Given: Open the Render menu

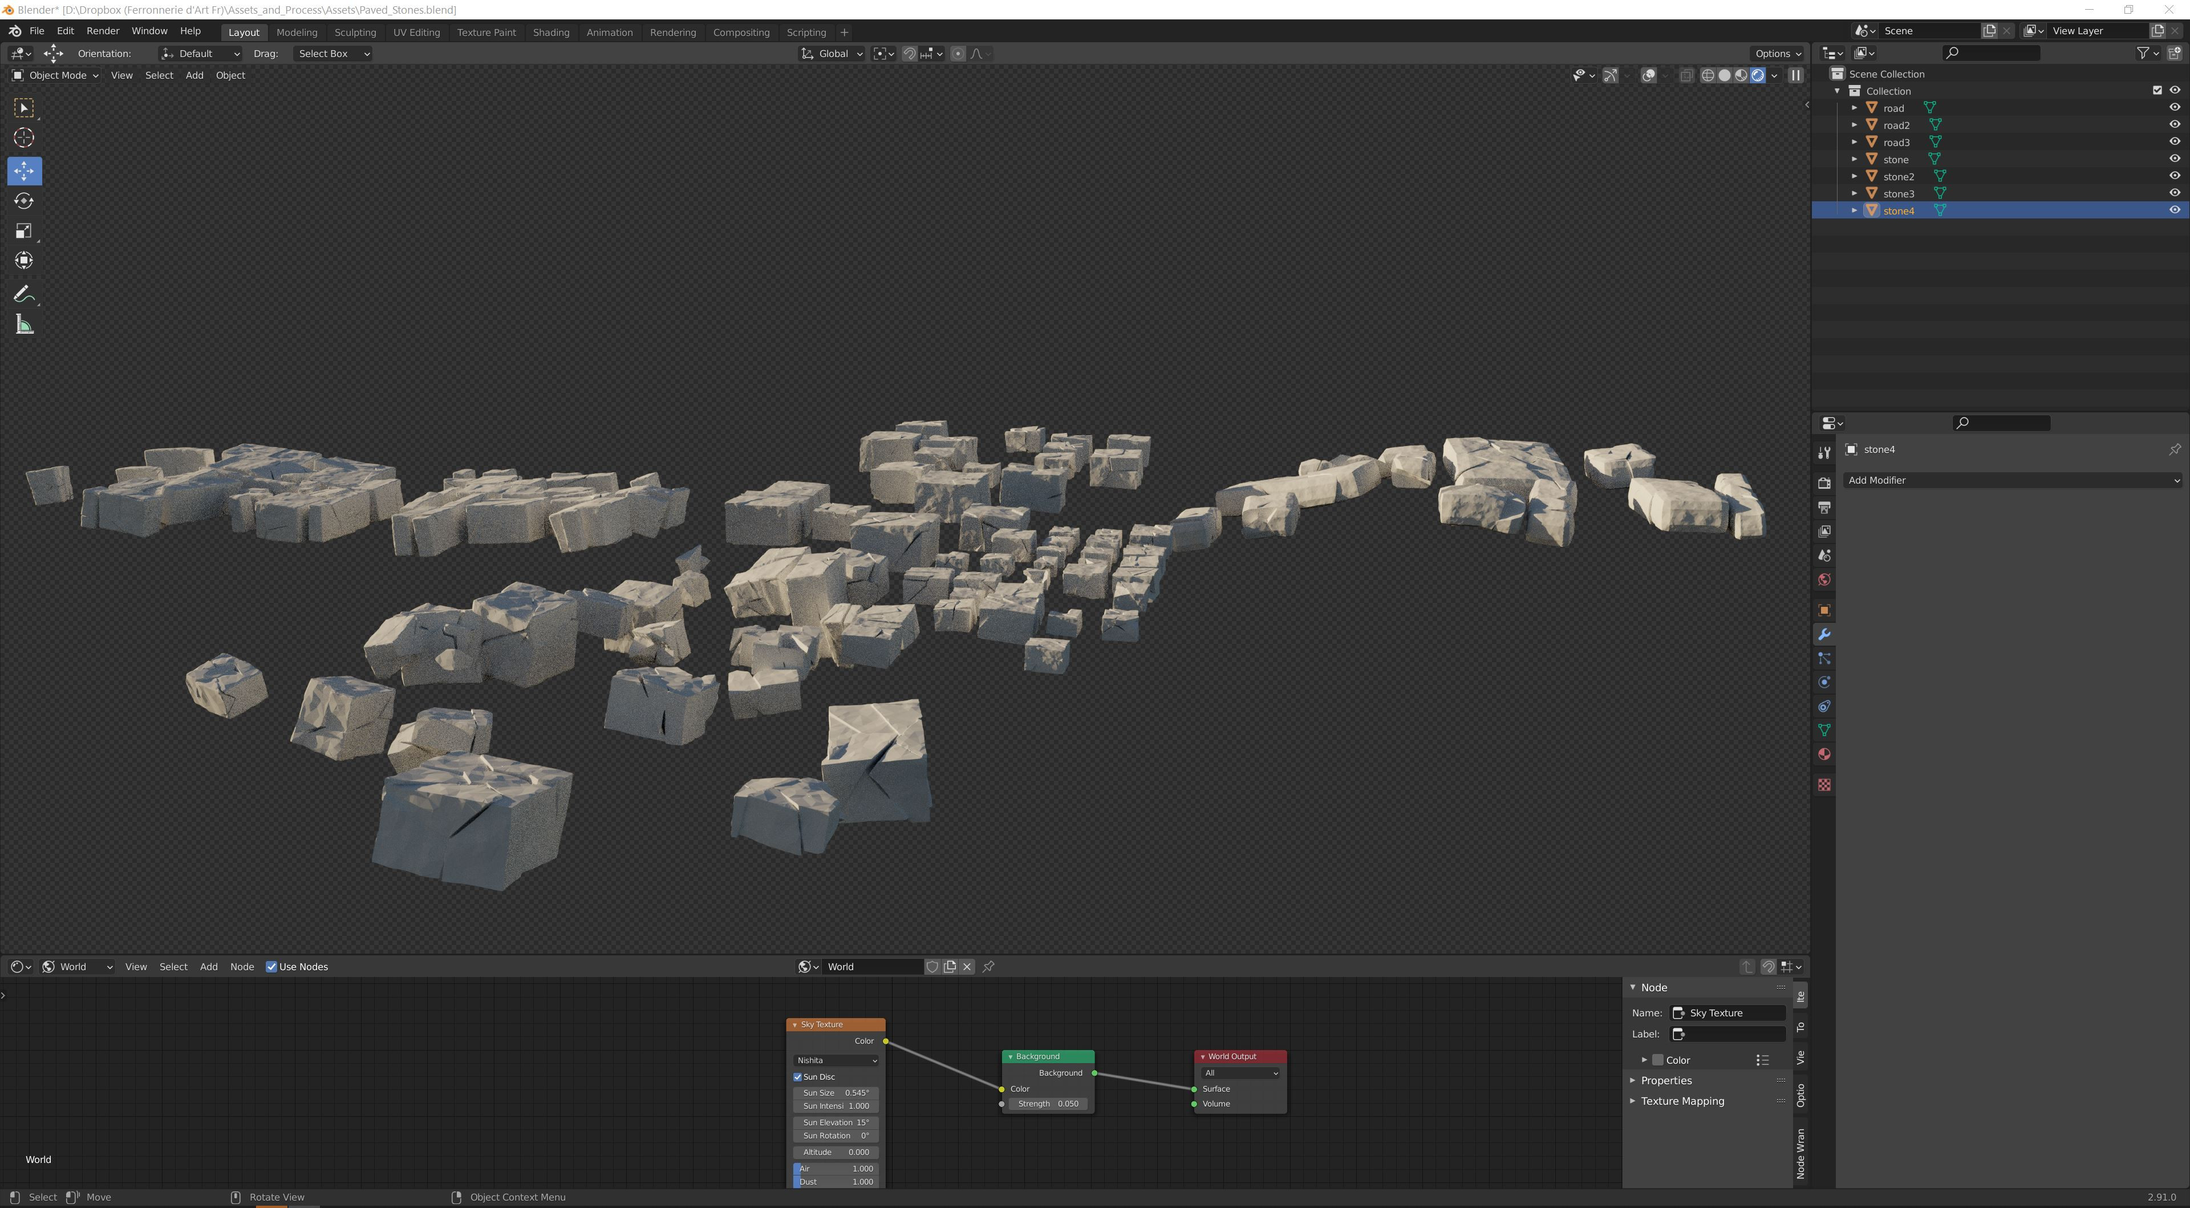Looking at the screenshot, I should (x=102, y=31).
